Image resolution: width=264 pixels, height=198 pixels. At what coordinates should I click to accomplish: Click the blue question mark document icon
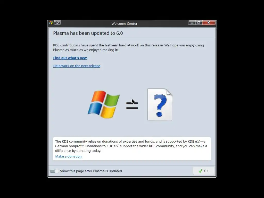click(160, 104)
